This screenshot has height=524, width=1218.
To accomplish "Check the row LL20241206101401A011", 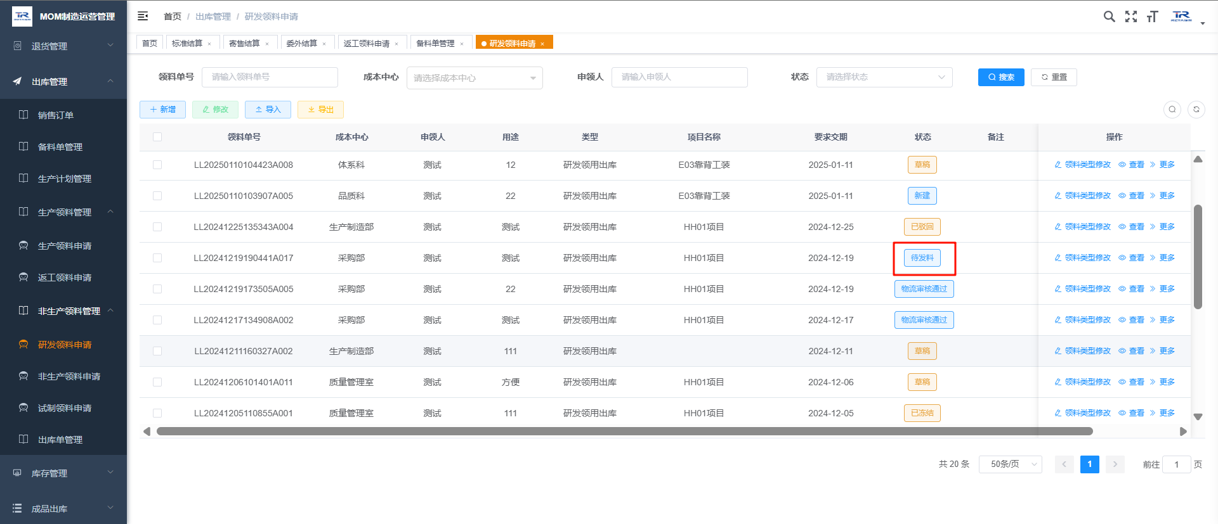I will pos(157,382).
